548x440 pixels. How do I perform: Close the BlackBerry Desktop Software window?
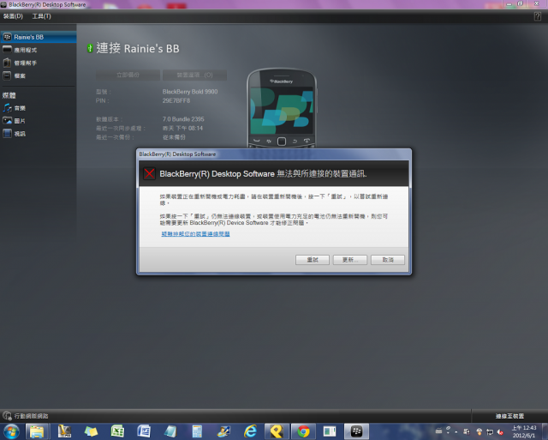(x=537, y=3)
